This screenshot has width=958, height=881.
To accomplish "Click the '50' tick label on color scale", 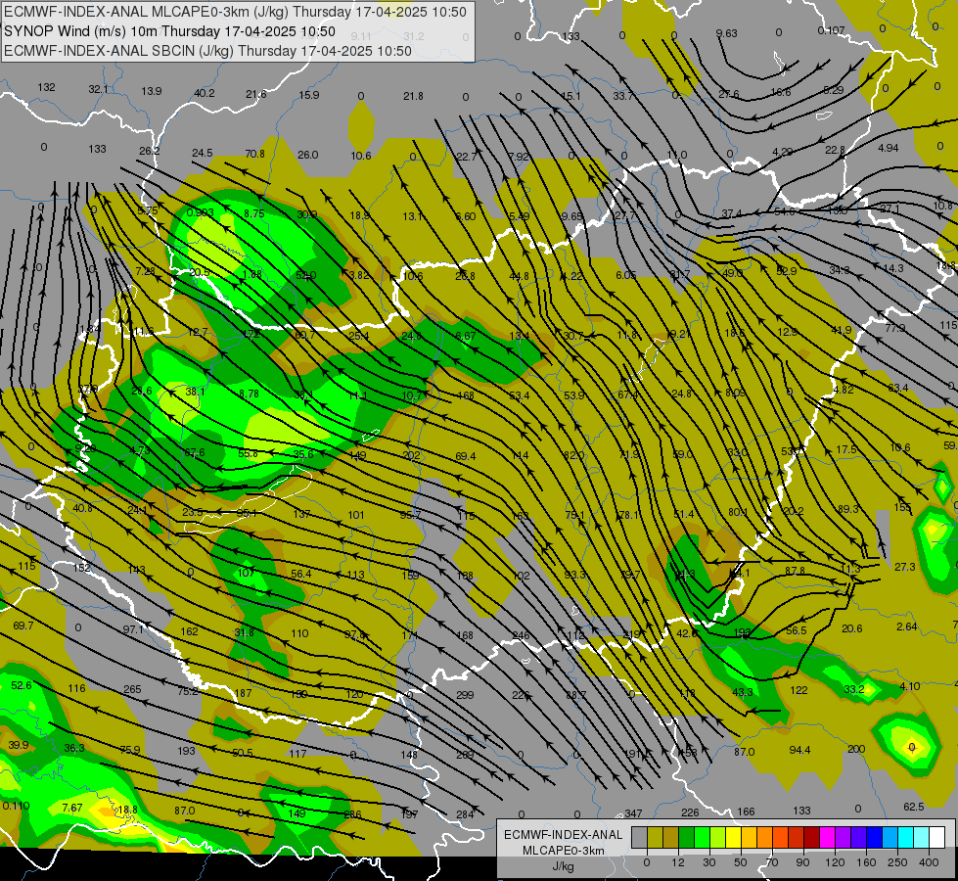I will point(741,862).
